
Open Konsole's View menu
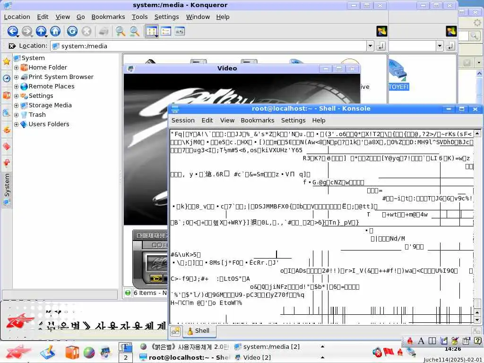click(227, 121)
